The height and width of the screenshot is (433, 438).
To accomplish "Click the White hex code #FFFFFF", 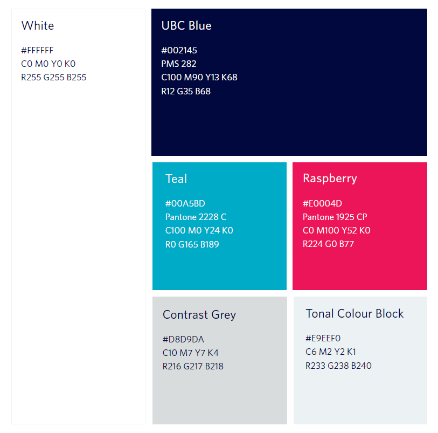I will click(37, 50).
